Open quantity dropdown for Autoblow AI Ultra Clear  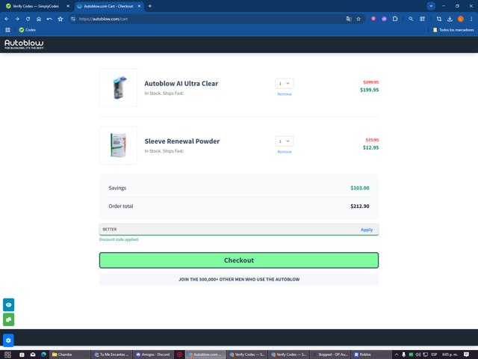click(x=284, y=84)
